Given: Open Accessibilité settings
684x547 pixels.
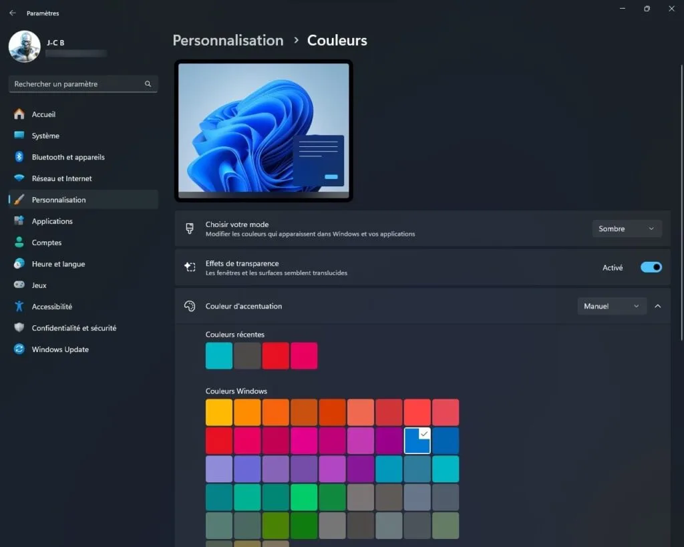Looking at the screenshot, I should (83, 307).
